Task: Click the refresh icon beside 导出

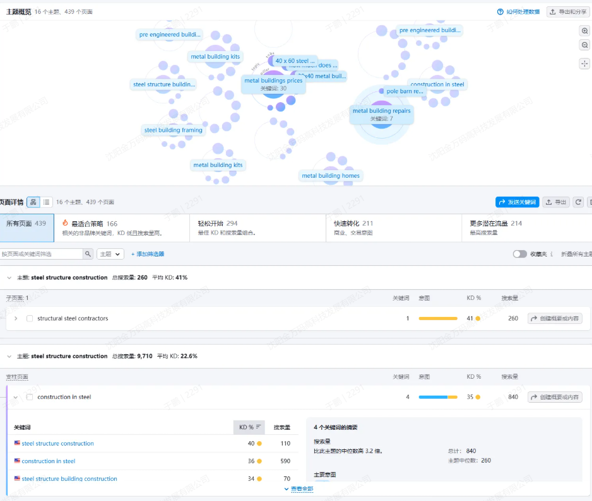Action: tap(578, 202)
